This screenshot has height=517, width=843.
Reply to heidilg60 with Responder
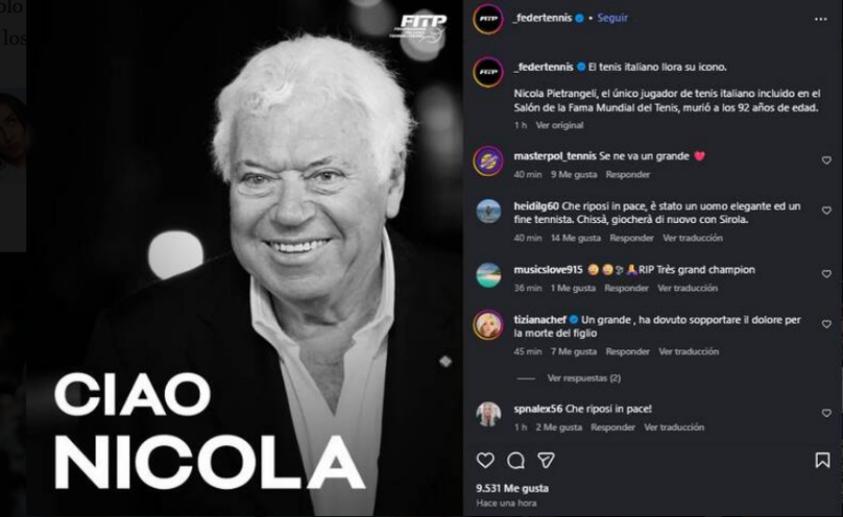click(x=631, y=238)
